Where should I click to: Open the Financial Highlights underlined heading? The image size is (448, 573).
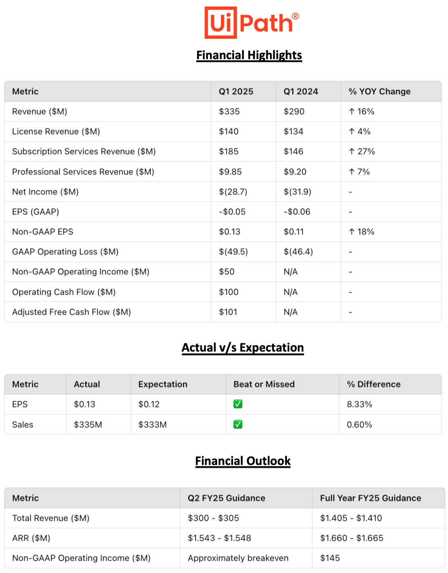[249, 55]
